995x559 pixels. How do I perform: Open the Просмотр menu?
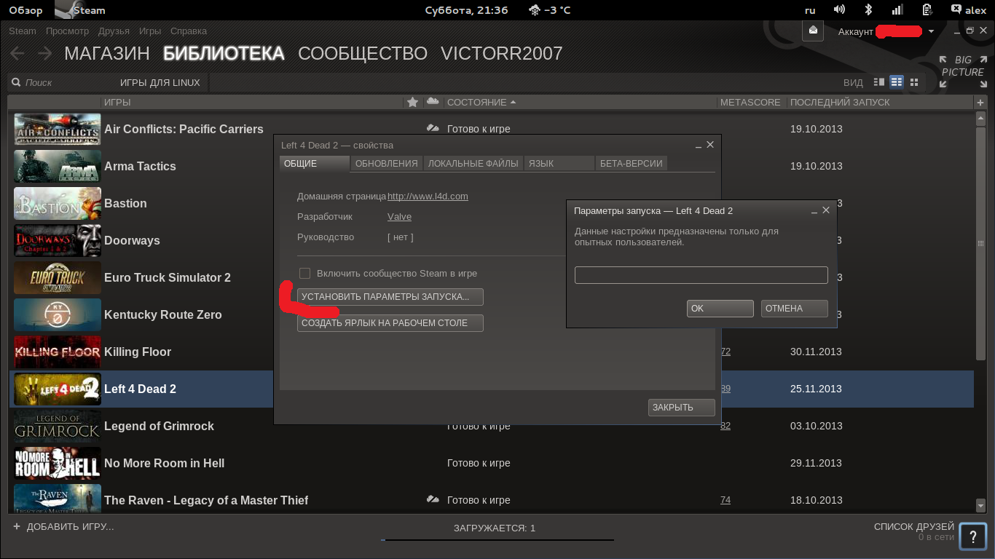(67, 31)
